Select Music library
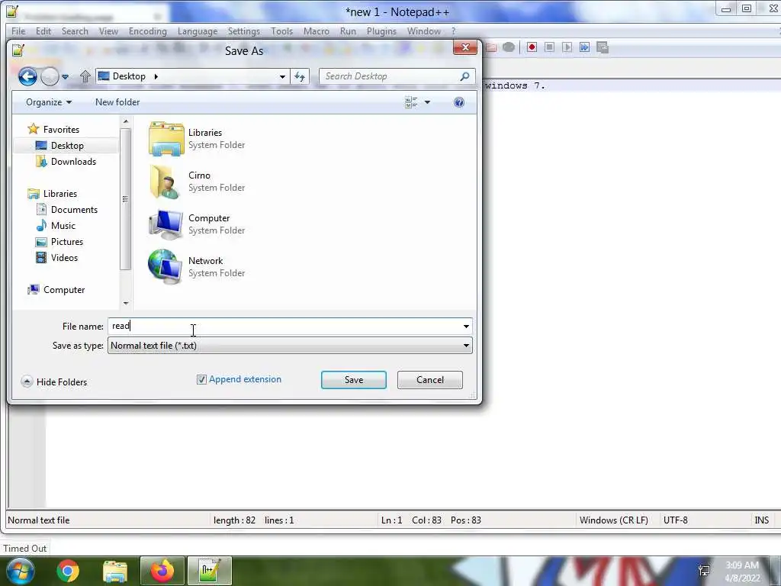 coord(56,225)
